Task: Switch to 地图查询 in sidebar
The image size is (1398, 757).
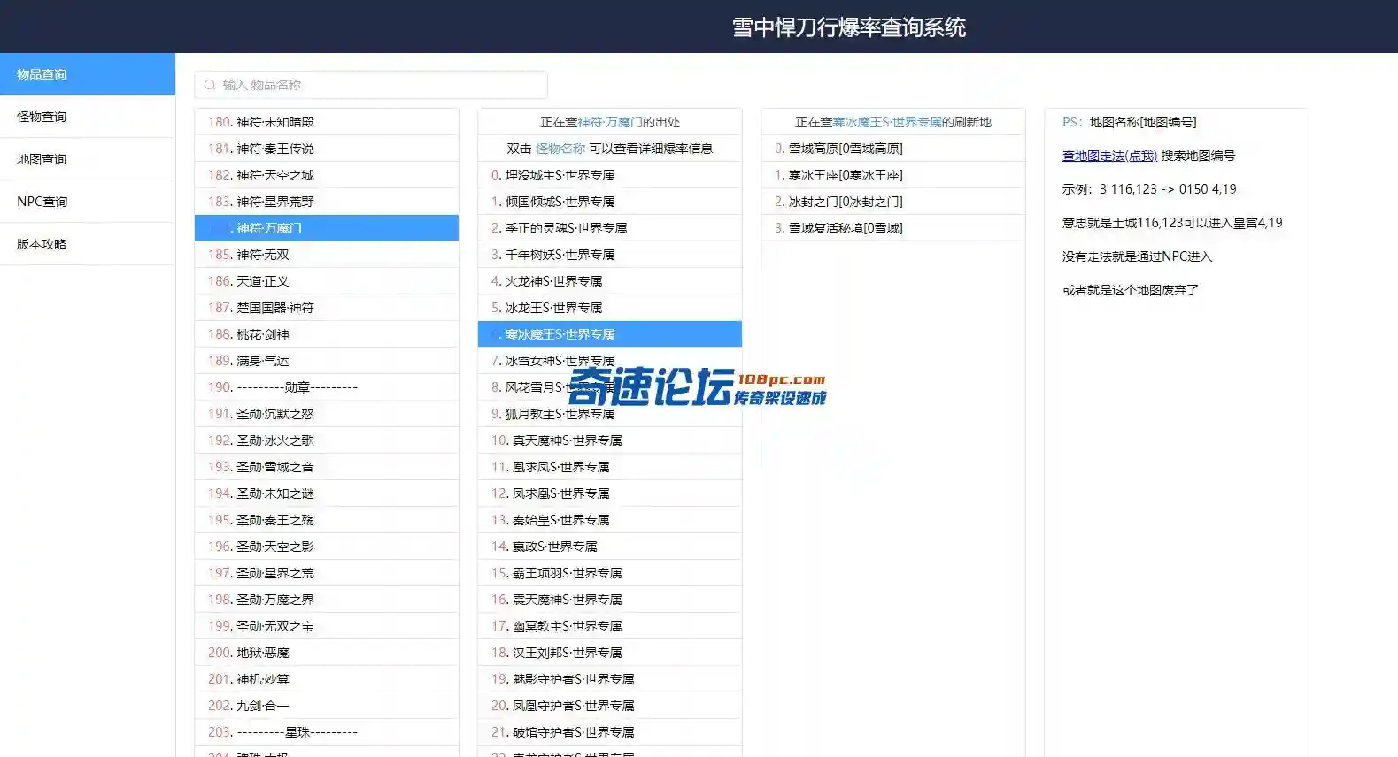Action: (88, 159)
